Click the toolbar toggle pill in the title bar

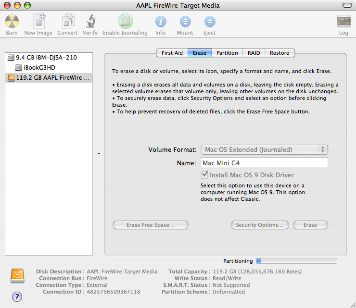click(x=347, y=5)
